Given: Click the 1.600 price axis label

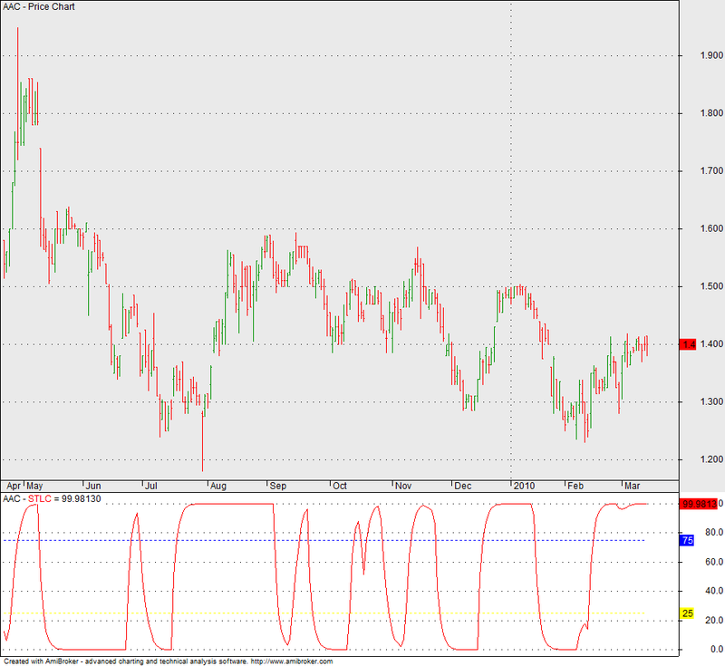Looking at the screenshot, I should (x=711, y=228).
